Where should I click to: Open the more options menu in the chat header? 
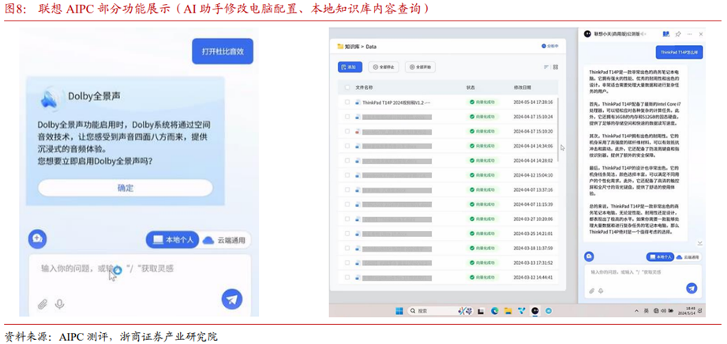click(689, 34)
